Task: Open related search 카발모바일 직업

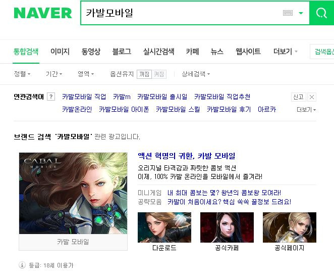Action: (x=84, y=97)
